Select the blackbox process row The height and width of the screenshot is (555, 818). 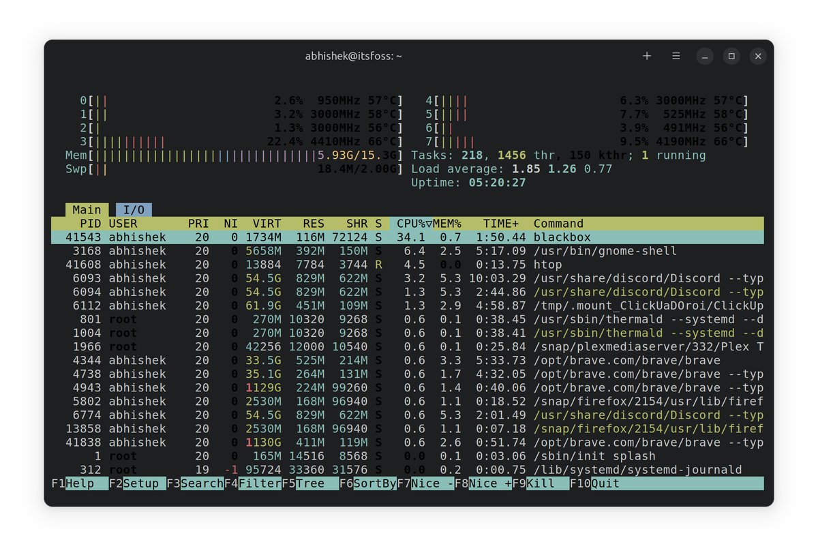coord(273,237)
